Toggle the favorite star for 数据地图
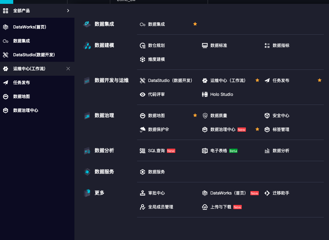 [195, 115]
